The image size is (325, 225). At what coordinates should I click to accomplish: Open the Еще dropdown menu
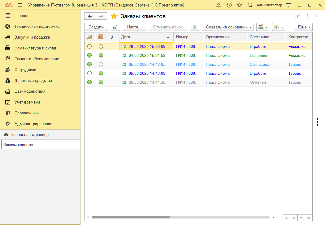tap(303, 27)
